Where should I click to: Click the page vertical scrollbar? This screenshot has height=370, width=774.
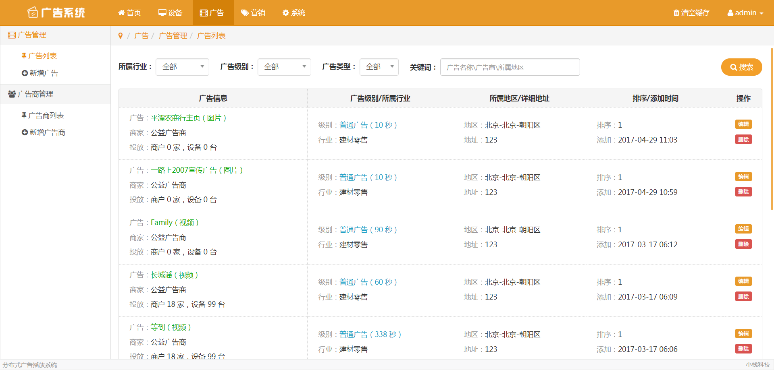(772, 129)
